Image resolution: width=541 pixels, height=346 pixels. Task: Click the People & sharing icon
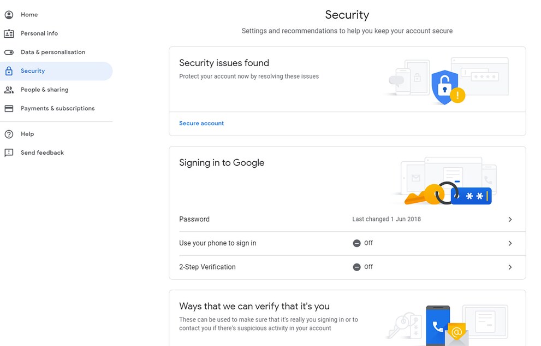(x=9, y=90)
